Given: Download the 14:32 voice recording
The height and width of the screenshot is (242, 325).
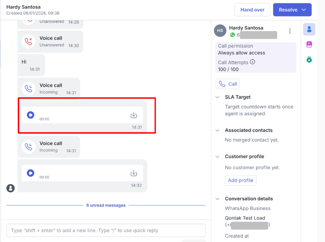Looking at the screenshot, I should pyautogui.click(x=134, y=173).
